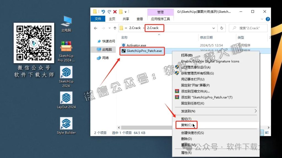Open the 文件 ribbon tab

click(98, 19)
